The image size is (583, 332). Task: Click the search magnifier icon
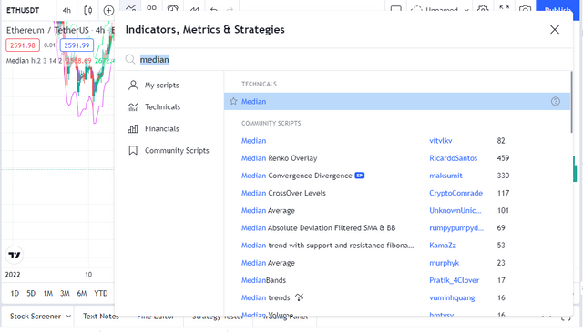(129, 59)
